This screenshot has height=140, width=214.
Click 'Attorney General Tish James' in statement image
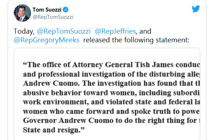[123, 65]
